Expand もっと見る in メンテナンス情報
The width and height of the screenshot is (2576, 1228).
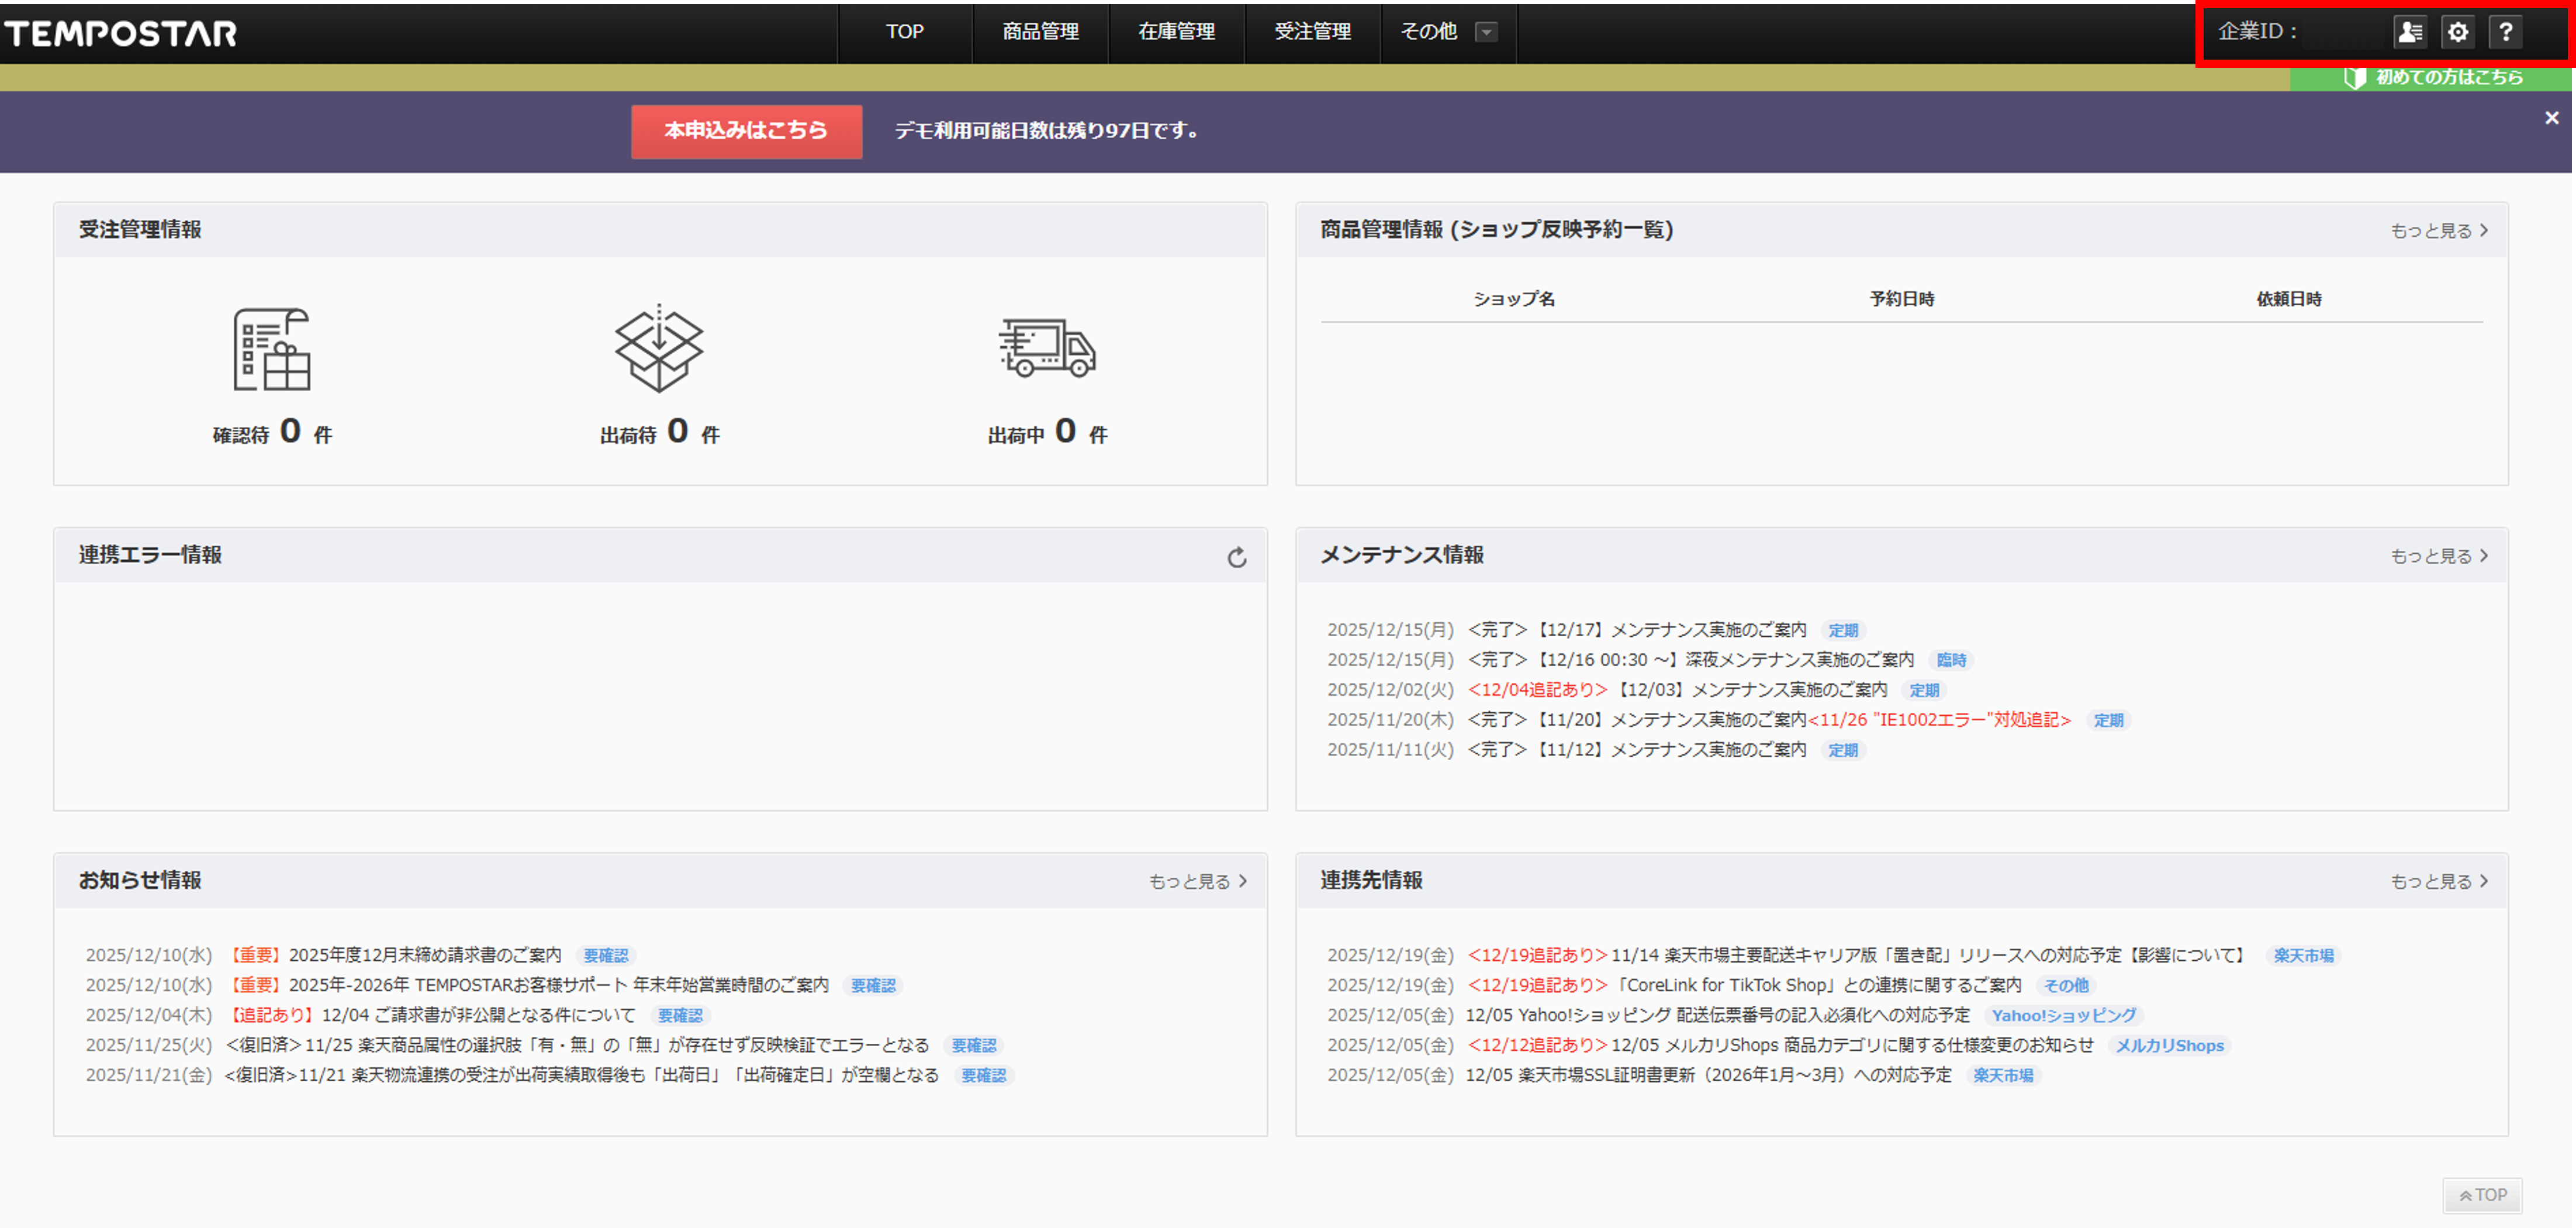[2439, 556]
